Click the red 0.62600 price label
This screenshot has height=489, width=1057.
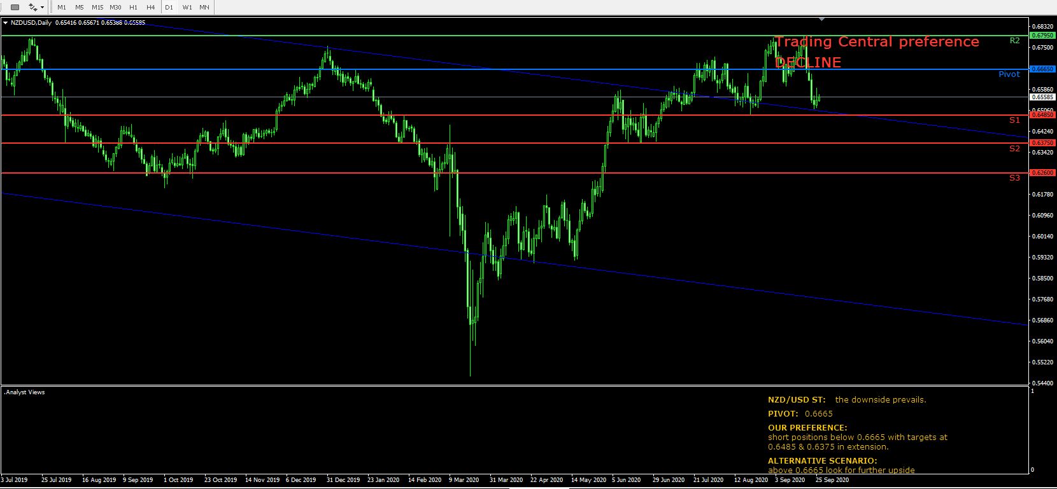point(1041,173)
